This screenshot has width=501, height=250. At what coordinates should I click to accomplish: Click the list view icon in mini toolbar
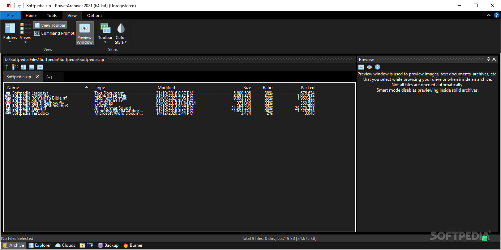(x=15, y=67)
